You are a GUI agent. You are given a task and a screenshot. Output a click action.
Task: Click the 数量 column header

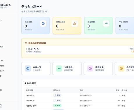[118, 90]
